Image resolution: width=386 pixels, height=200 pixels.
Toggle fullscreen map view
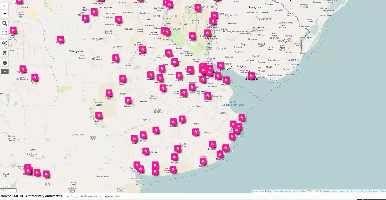(x=5, y=33)
